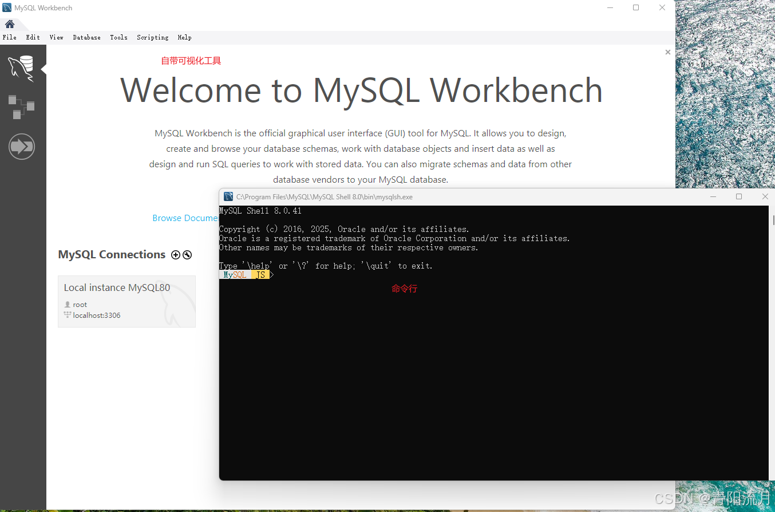Open Local instance MySQL80 connection tile
The width and height of the screenshot is (775, 512).
[126, 301]
